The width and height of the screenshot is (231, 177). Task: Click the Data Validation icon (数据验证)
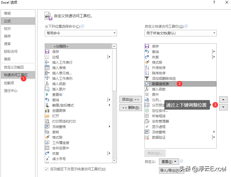point(147,137)
